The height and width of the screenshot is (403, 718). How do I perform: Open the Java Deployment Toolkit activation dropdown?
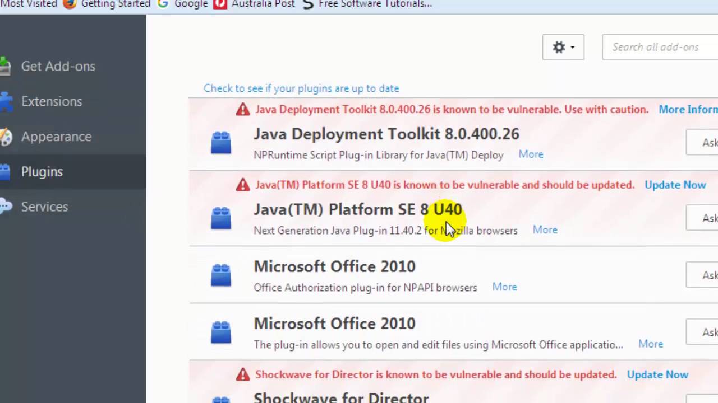coord(702,143)
